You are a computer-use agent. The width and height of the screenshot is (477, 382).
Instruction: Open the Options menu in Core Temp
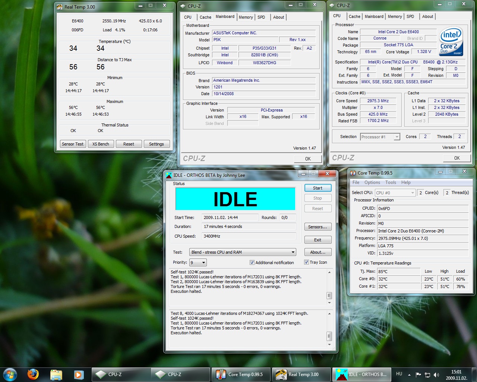click(x=372, y=182)
